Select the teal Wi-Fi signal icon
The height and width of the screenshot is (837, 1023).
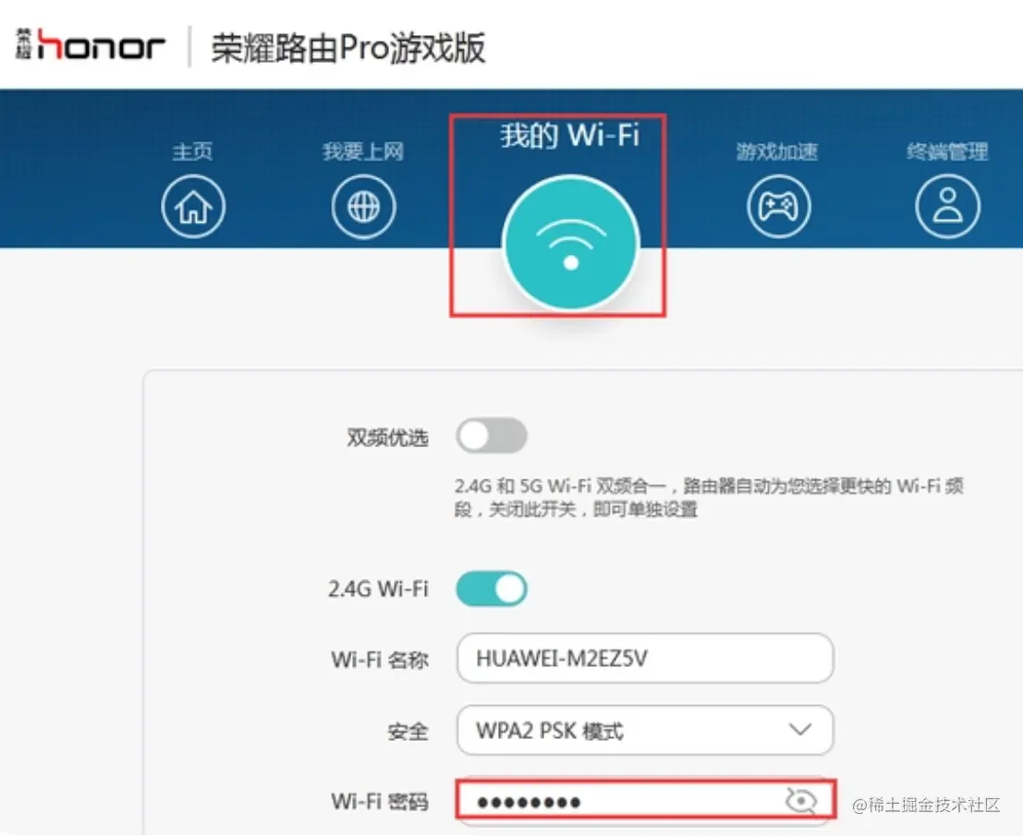pos(571,243)
